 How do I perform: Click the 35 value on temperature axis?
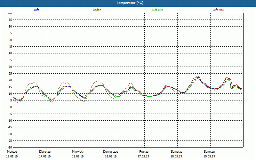click(10, 60)
